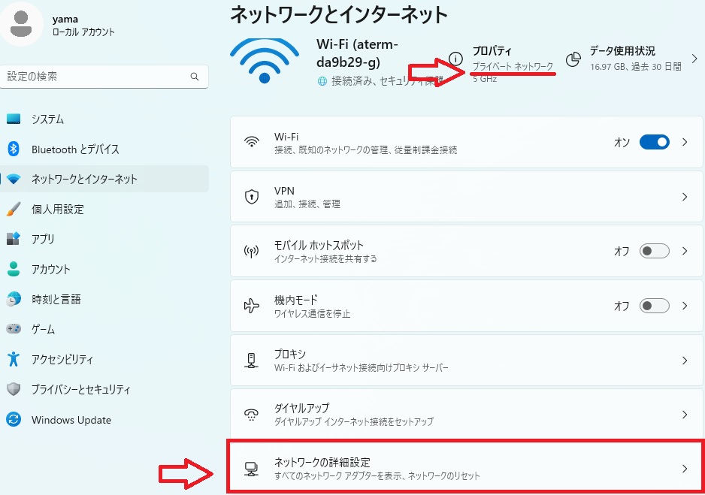Click the personalization paintbrush icon
Screen dimensions: 705x495
click(x=14, y=209)
